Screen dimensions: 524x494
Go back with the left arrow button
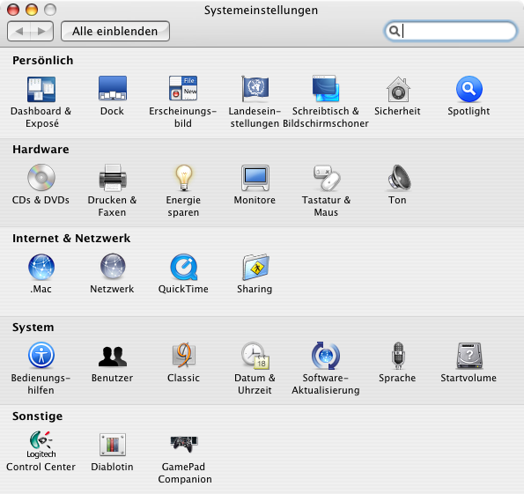tap(19, 32)
